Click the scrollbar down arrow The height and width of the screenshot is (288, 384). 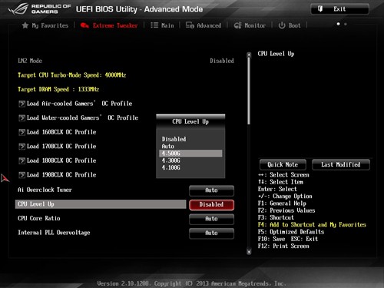click(249, 252)
